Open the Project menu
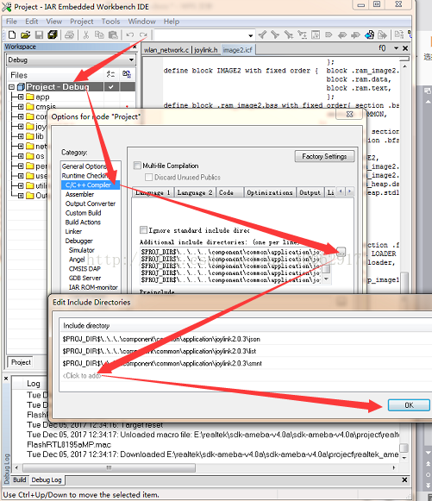The height and width of the screenshot is (501, 432). (x=82, y=22)
